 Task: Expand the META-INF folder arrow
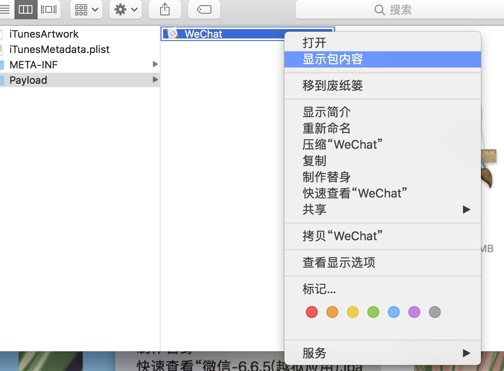coord(155,65)
